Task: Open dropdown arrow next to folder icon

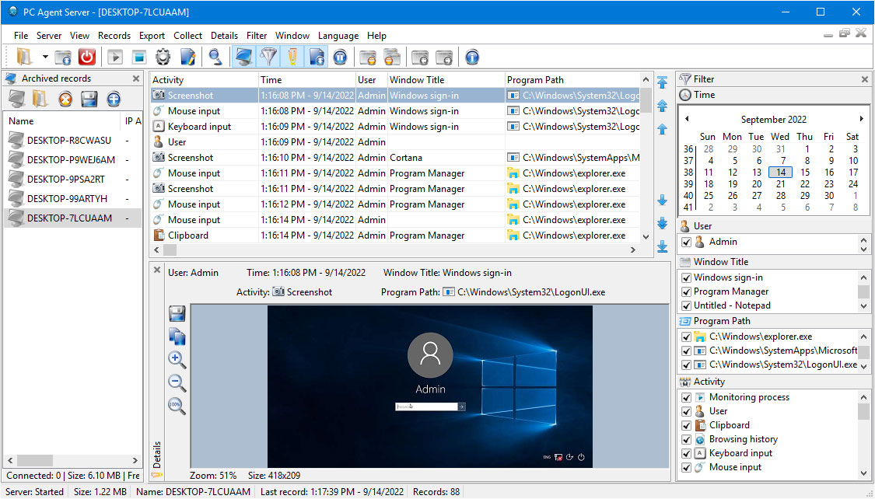Action: pos(45,57)
